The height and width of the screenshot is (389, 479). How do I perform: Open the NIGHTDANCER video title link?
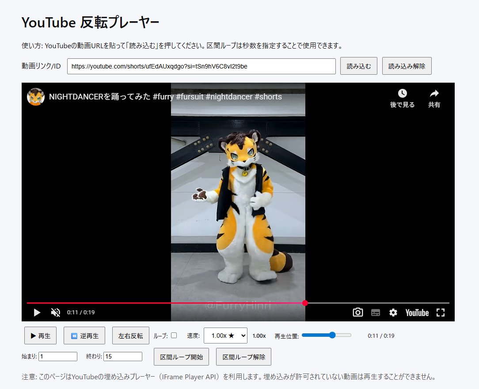165,96
